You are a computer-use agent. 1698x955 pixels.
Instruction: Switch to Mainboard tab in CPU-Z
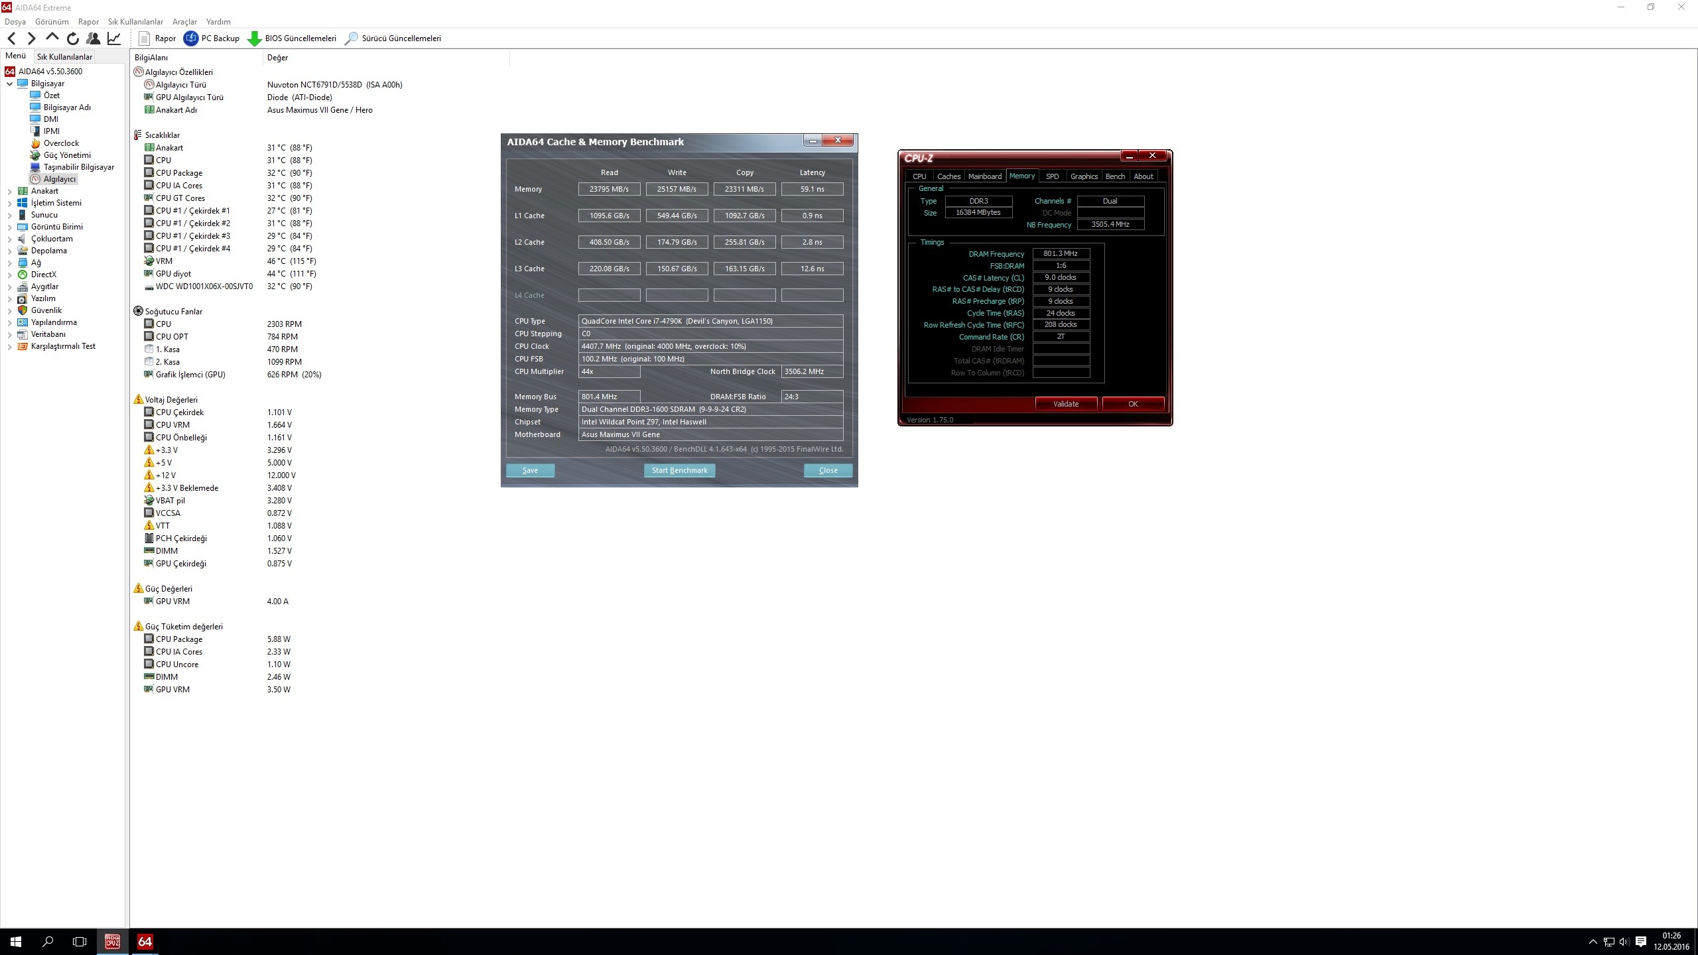pos(985,176)
